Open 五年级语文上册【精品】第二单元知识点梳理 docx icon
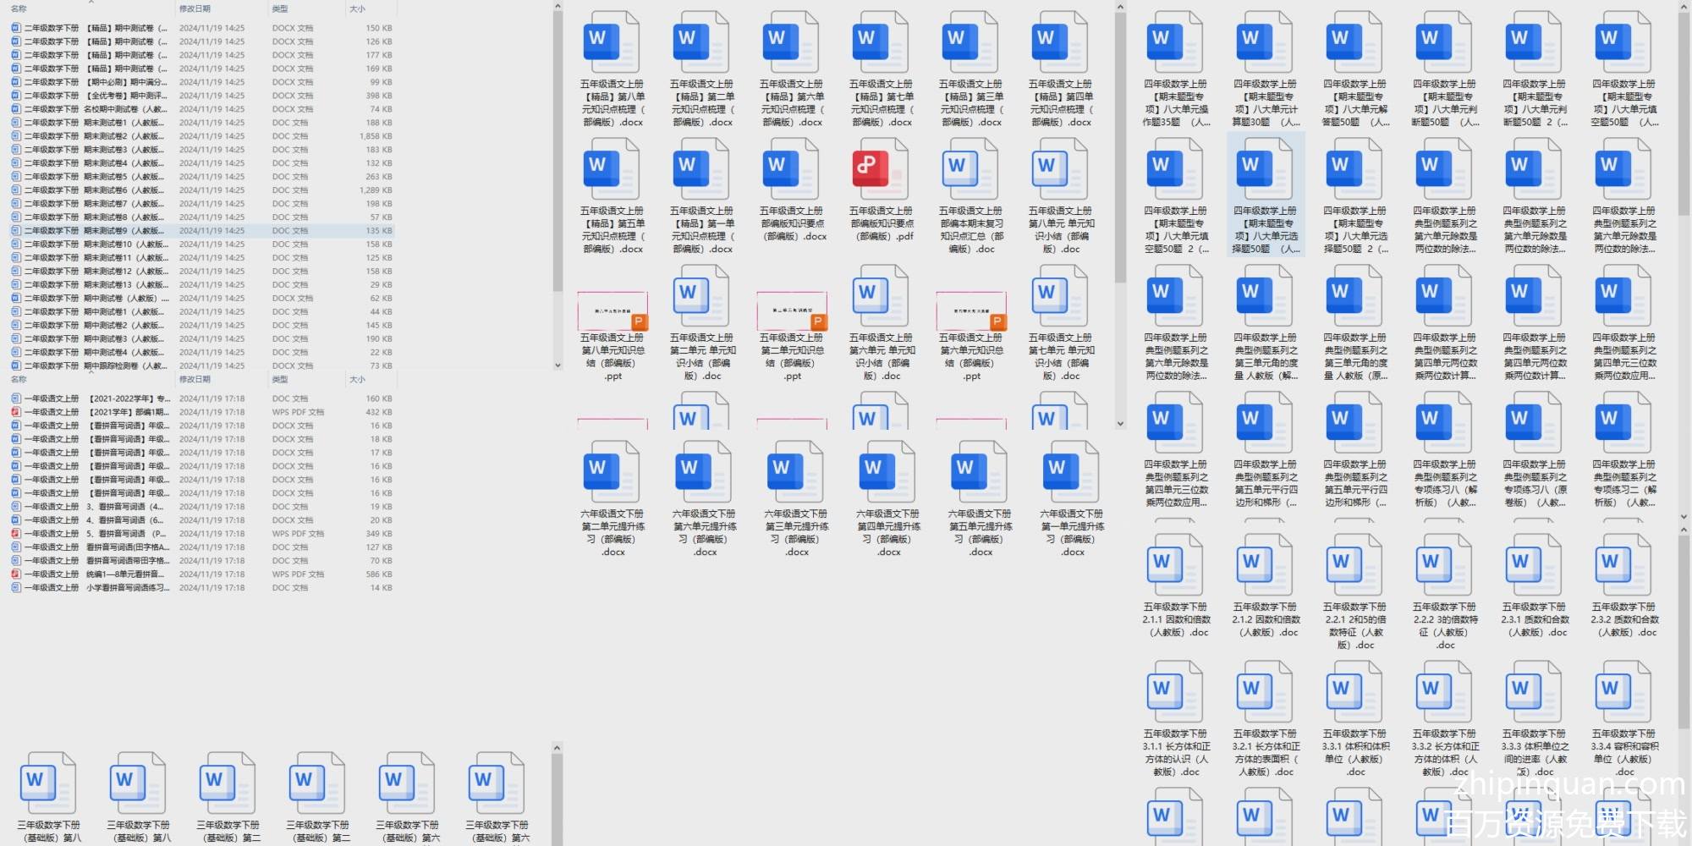This screenshot has width=1692, height=846. coord(701,41)
